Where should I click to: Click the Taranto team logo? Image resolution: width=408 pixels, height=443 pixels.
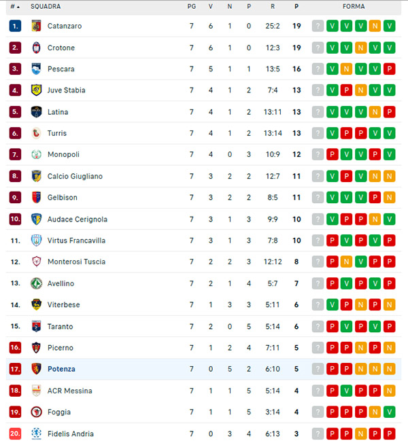tap(36, 326)
